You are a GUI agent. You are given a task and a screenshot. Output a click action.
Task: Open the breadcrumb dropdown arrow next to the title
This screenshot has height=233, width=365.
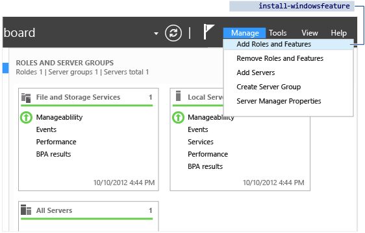pyautogui.click(x=156, y=34)
